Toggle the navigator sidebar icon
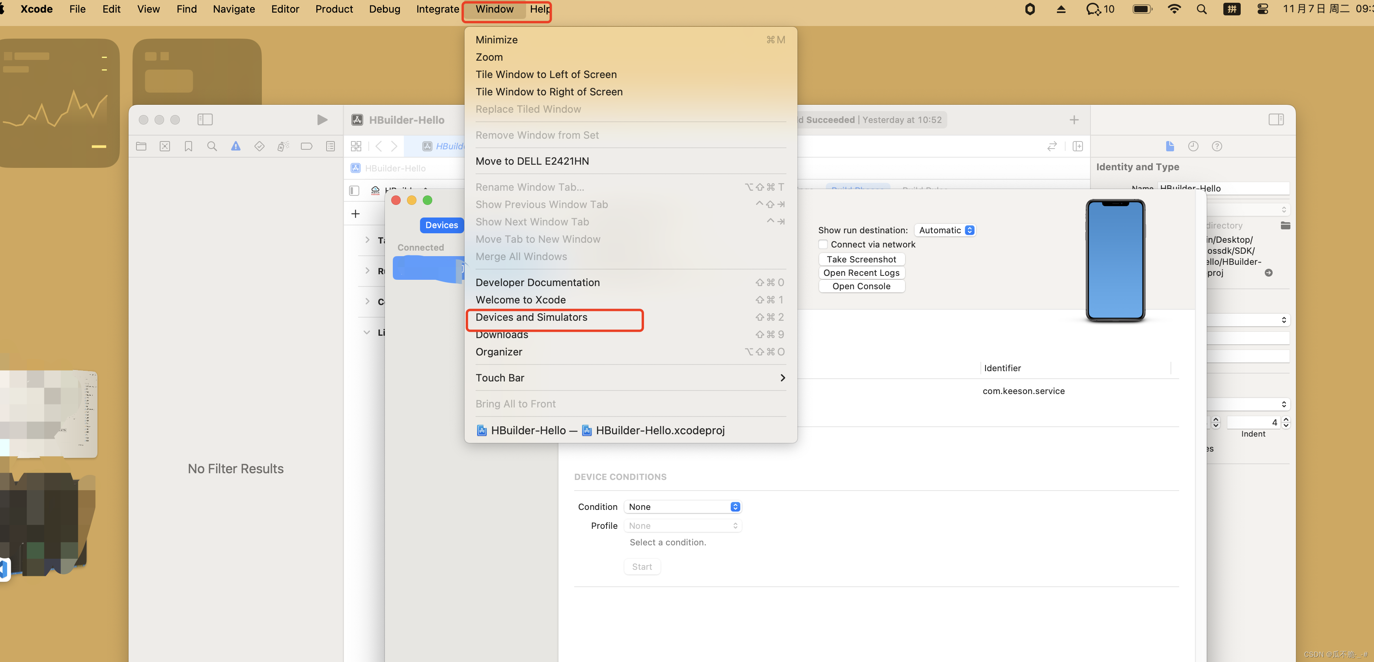1374x662 pixels. tap(205, 120)
